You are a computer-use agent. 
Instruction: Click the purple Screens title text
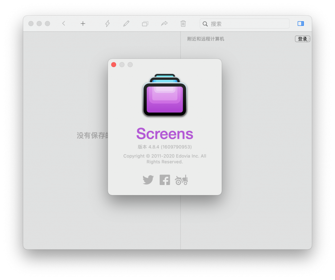[x=165, y=134]
